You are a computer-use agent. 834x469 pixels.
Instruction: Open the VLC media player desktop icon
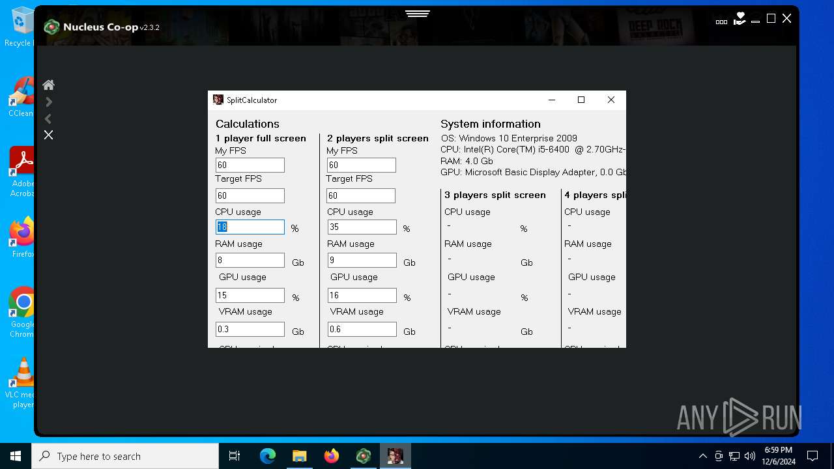(x=22, y=383)
